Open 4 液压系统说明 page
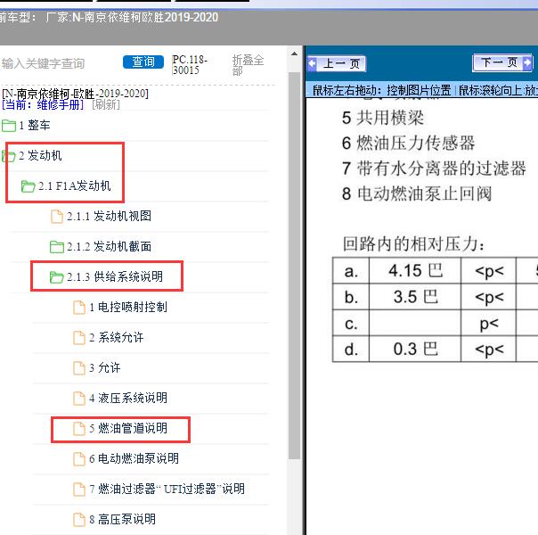 [128, 398]
